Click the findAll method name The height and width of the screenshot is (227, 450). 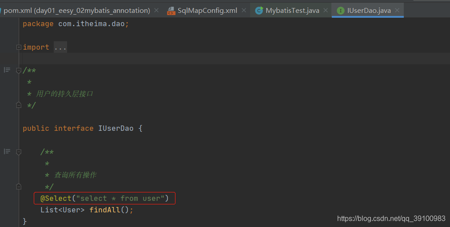[104, 210]
